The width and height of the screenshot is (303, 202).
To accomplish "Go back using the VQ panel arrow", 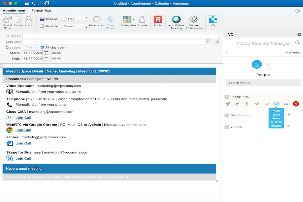I will point(227,53).
